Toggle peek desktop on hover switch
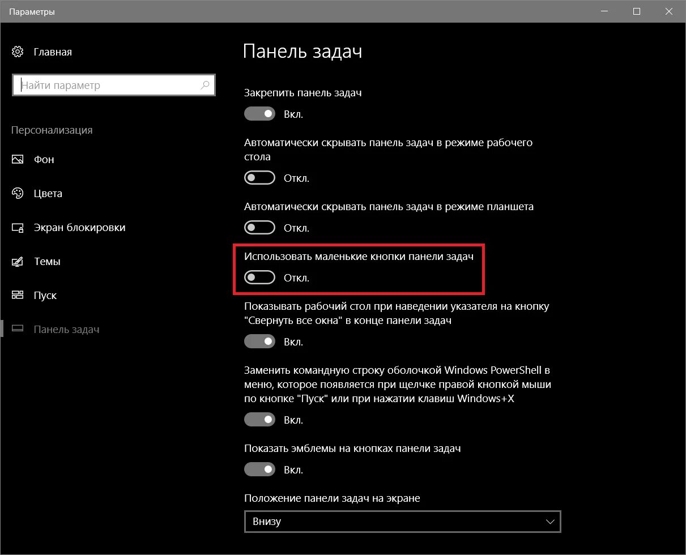 pyautogui.click(x=259, y=342)
